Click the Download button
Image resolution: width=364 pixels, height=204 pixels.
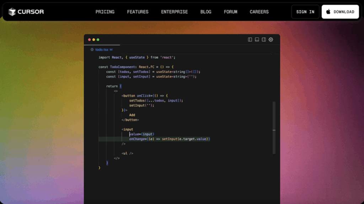(340, 12)
